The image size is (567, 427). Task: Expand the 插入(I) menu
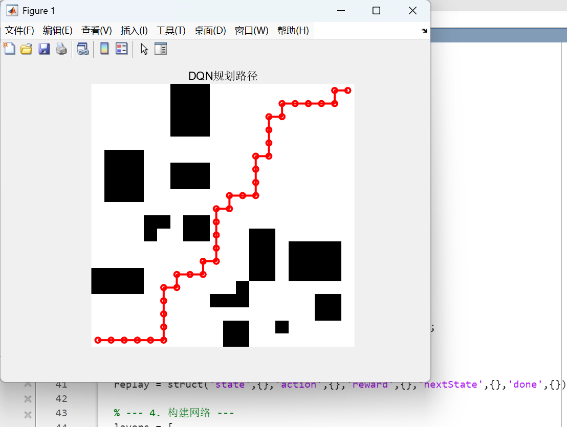pos(134,30)
